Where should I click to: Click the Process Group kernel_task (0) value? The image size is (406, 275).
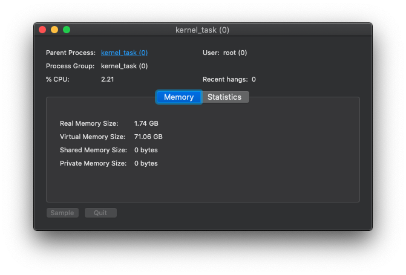point(124,66)
